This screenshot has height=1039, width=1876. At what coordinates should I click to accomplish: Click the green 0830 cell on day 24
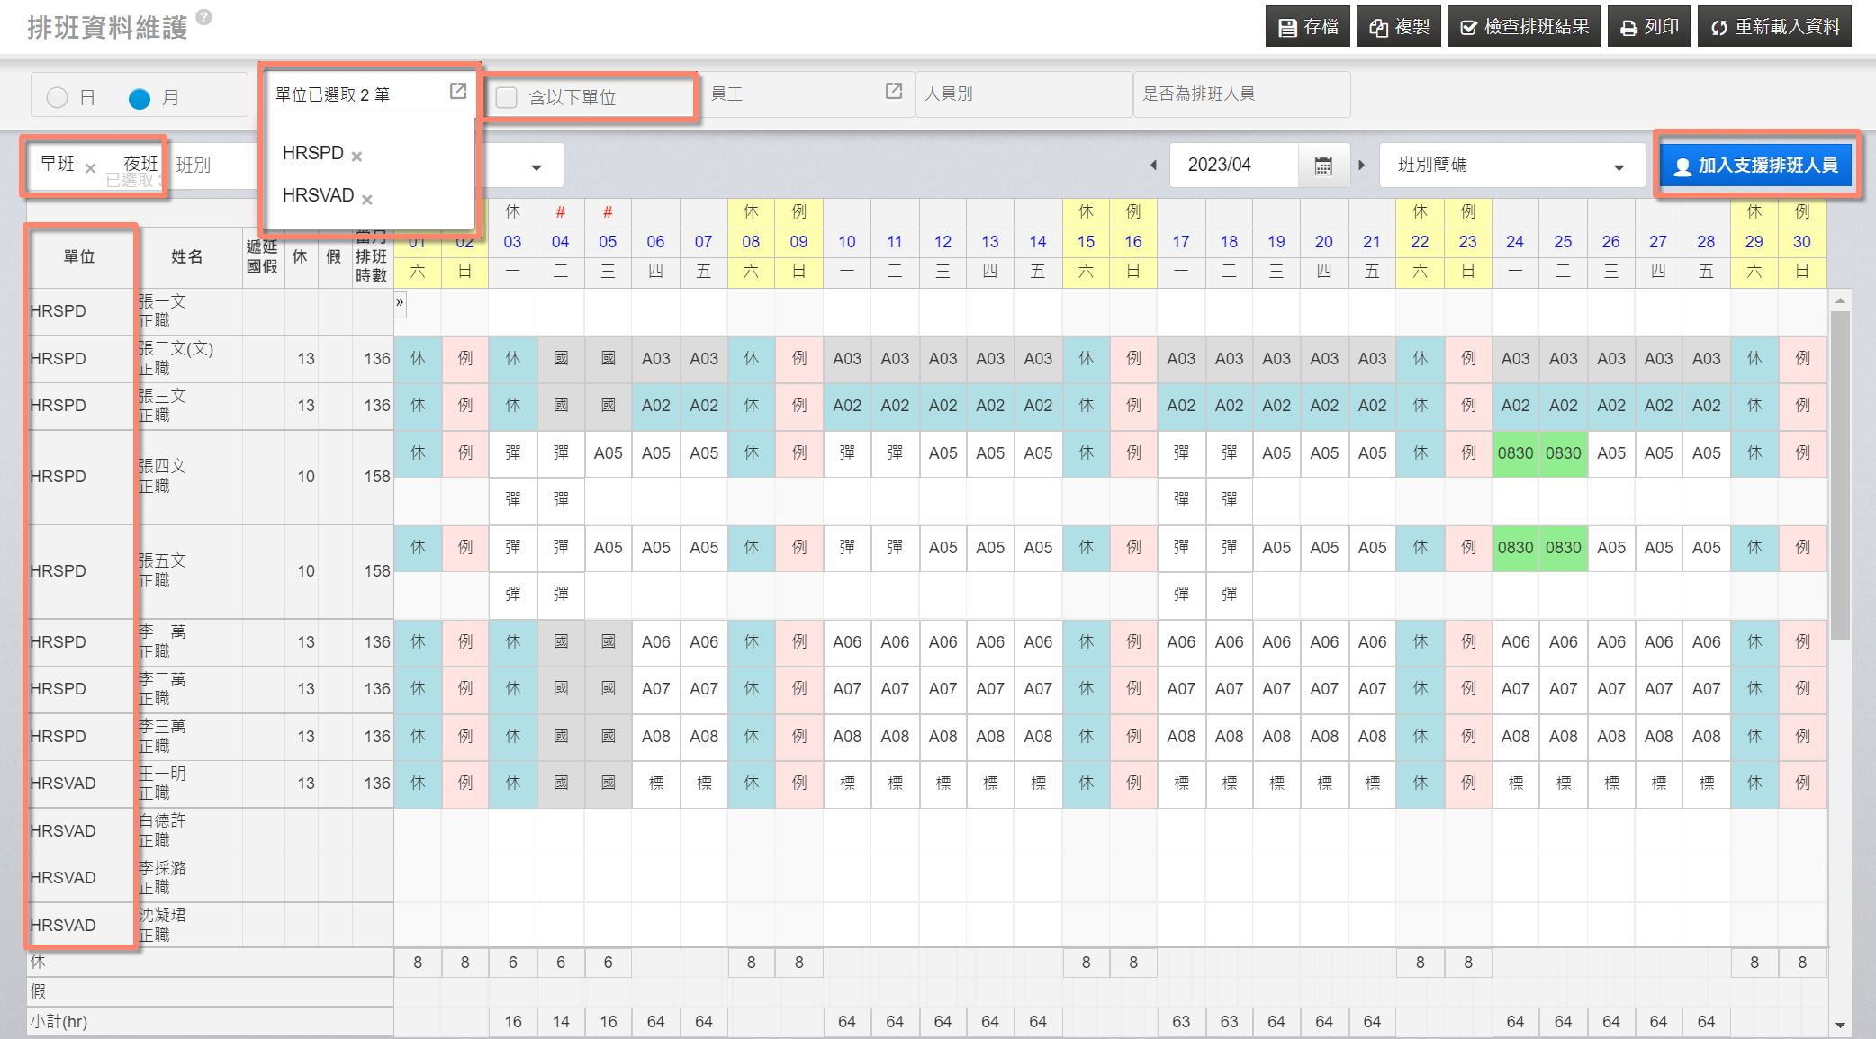(1514, 453)
